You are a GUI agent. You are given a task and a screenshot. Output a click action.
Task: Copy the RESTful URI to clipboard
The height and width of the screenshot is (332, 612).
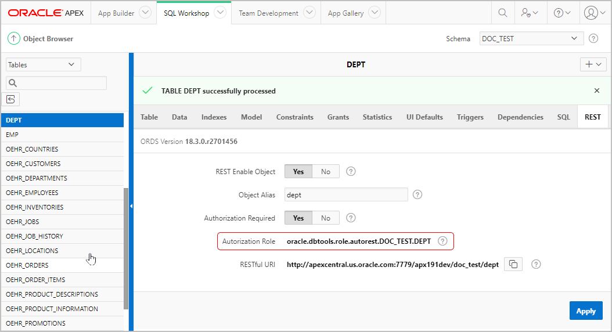[x=513, y=264]
